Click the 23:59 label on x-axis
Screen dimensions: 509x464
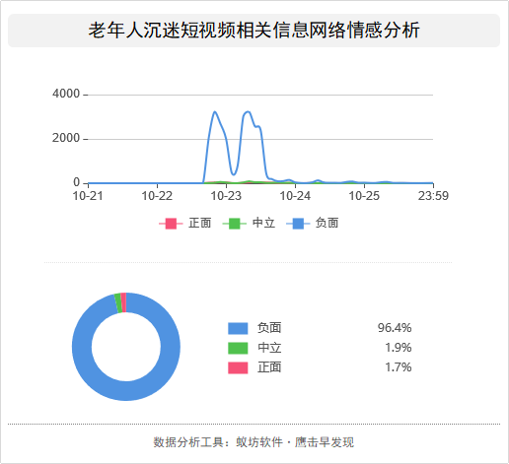coord(433,196)
